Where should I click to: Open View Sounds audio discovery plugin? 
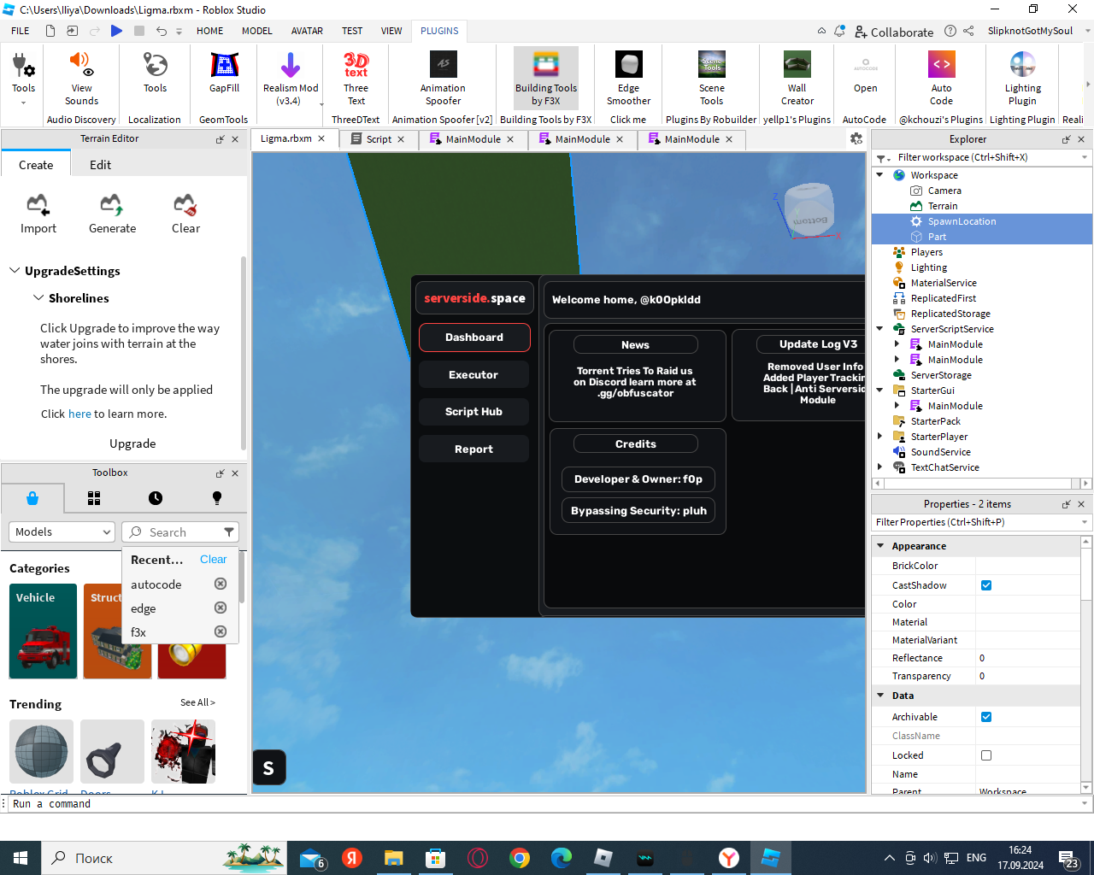click(81, 78)
